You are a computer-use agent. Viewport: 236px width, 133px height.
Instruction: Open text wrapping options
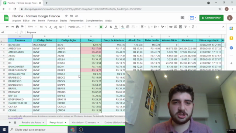tap(156, 27)
